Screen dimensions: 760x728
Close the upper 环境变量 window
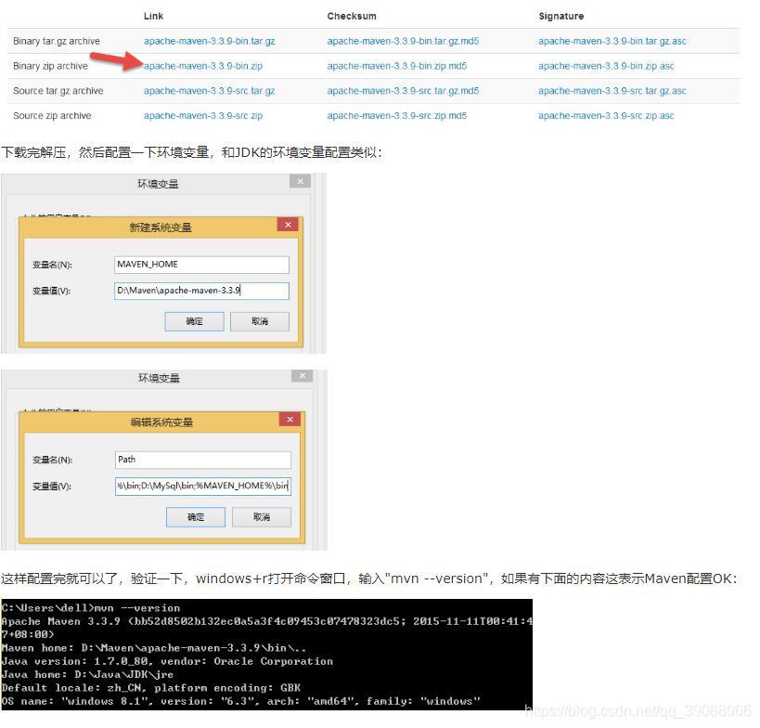point(300,181)
